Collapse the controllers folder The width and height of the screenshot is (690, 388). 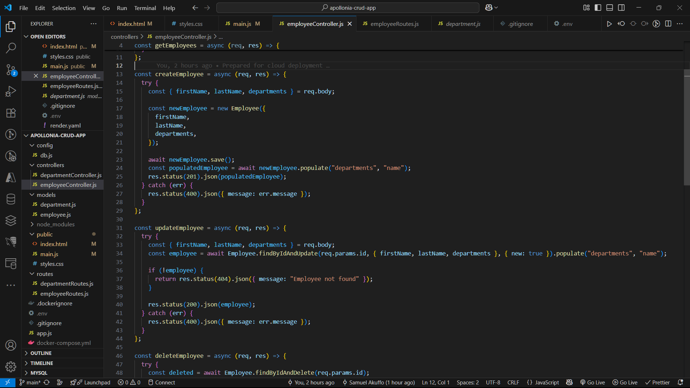63,165
